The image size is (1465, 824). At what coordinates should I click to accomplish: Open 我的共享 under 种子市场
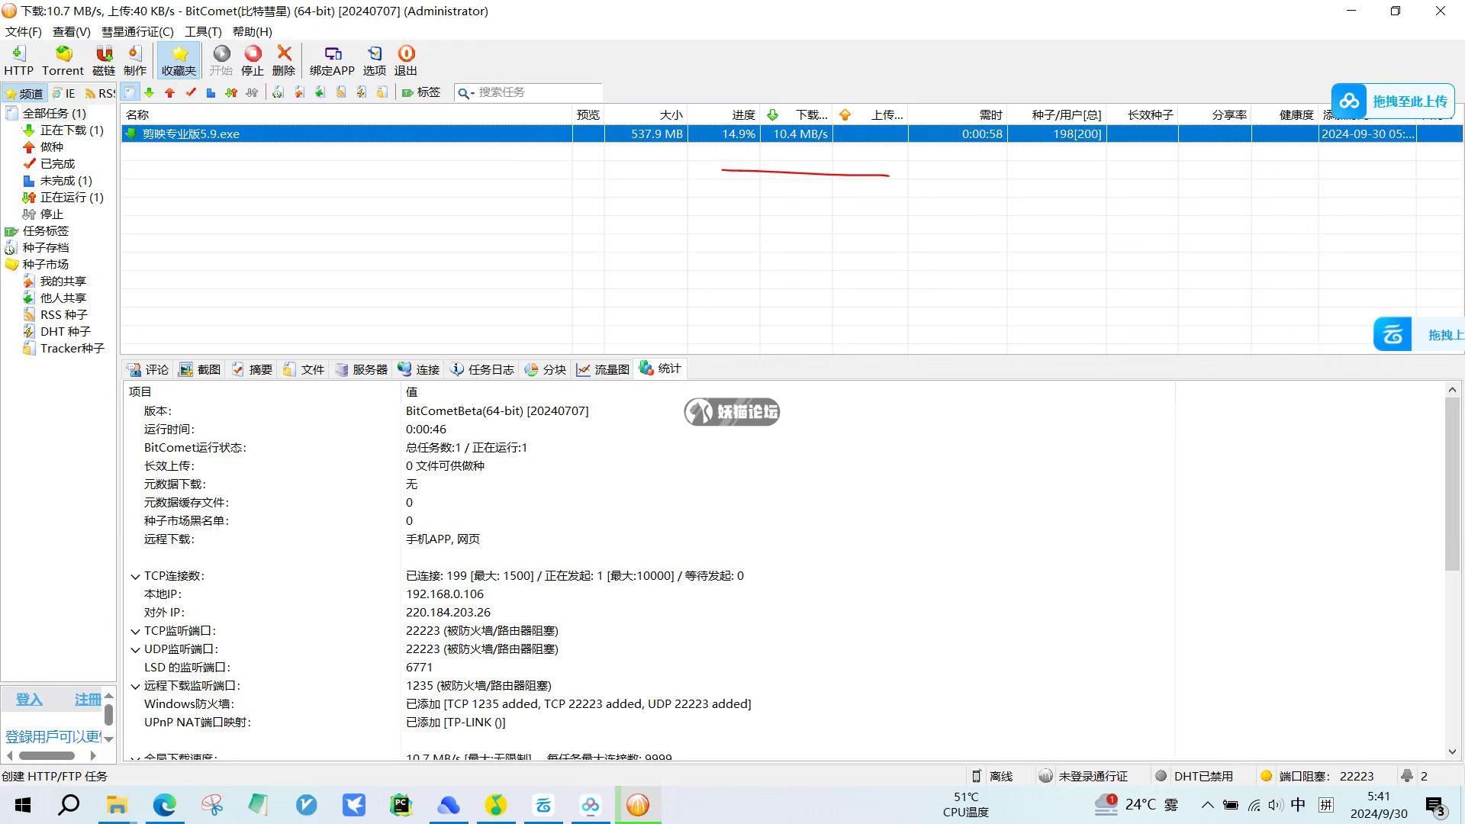[x=63, y=282]
